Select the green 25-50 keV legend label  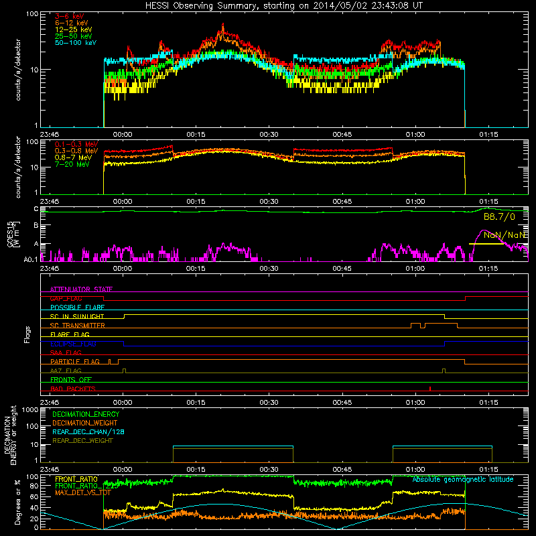[x=74, y=36]
